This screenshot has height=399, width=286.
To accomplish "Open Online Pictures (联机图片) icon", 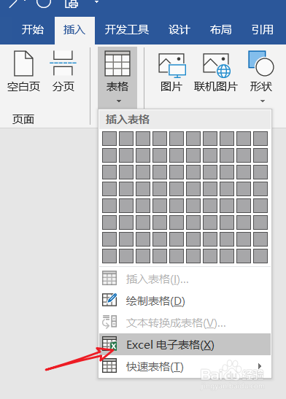I will 217,66.
